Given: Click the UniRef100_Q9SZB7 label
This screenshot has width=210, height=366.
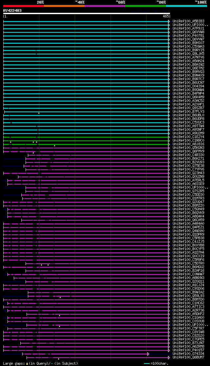Looking at the screenshot, I should pos(189,108).
